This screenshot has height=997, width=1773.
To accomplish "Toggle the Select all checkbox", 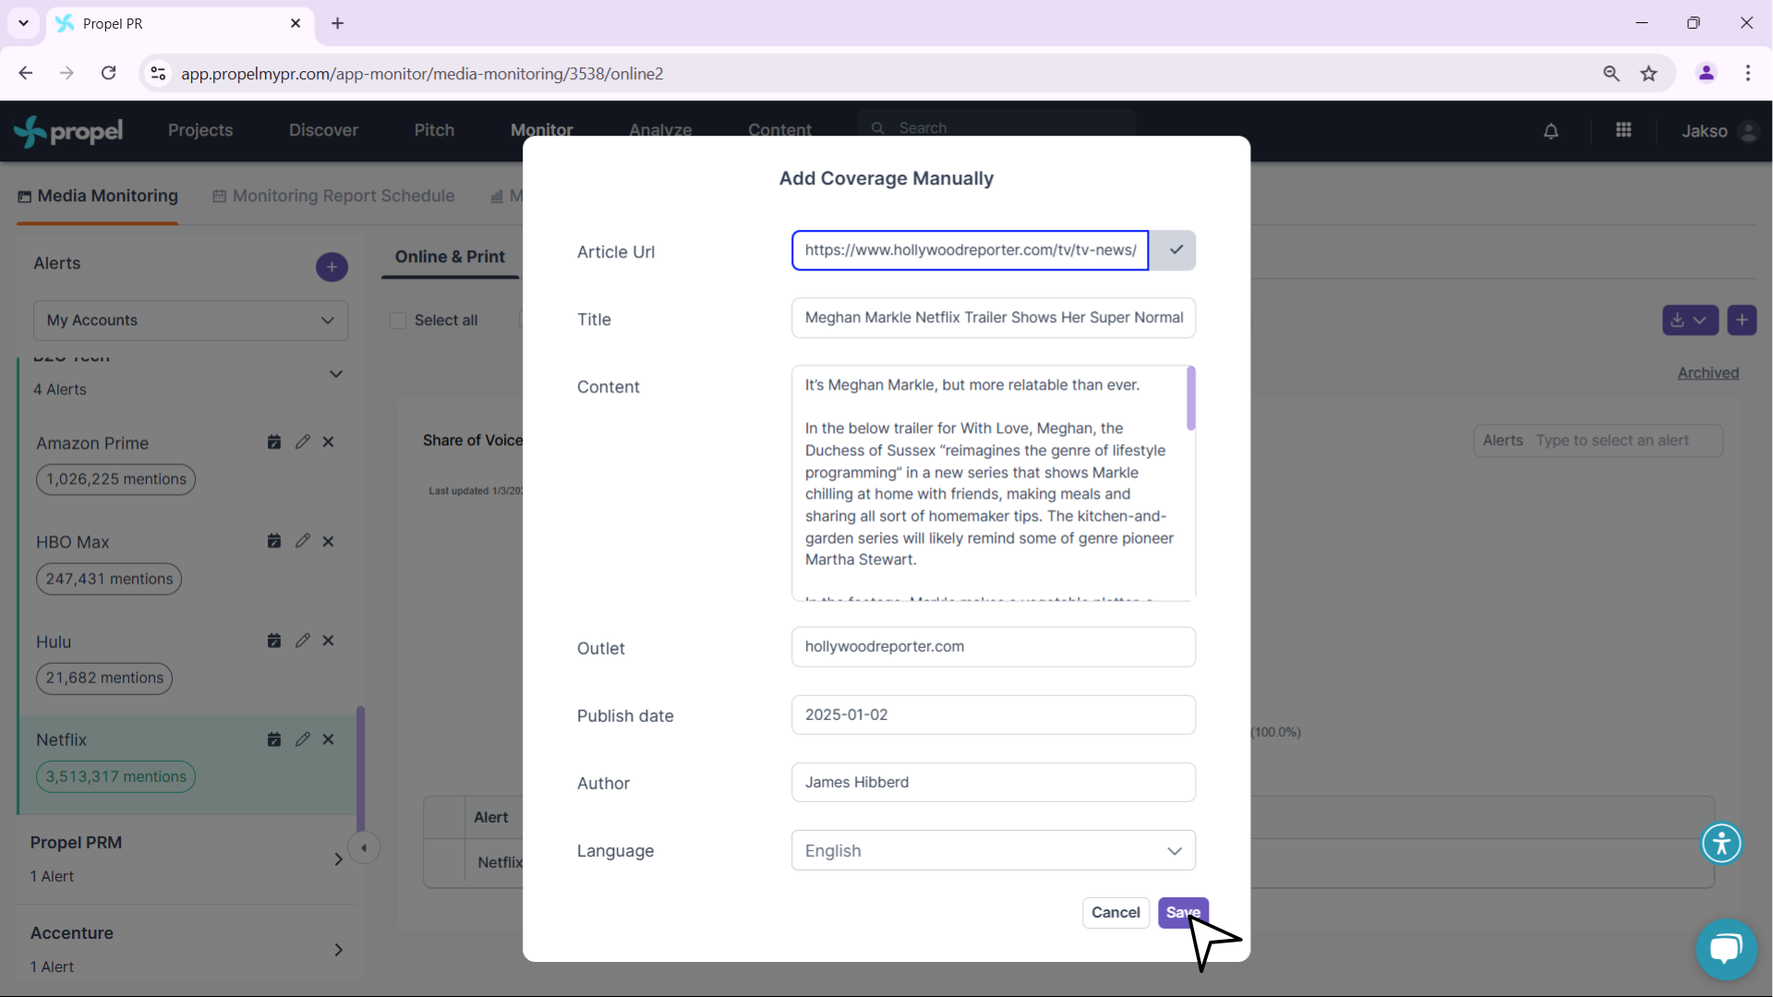I will click(x=398, y=320).
